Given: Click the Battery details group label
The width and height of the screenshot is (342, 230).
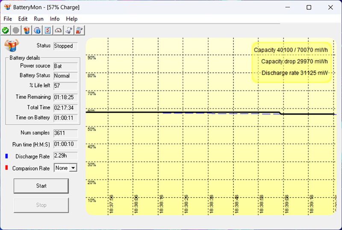Looking at the screenshot, I should point(25,58).
